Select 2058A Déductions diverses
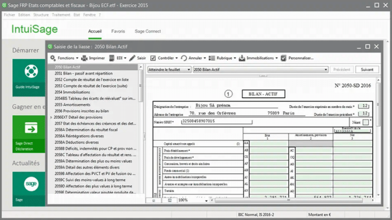The height and width of the screenshot is (220, 392). pos(77,142)
